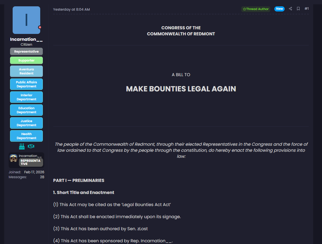Click the Thread Author star badge
This screenshot has height=244, width=322.
click(x=256, y=9)
